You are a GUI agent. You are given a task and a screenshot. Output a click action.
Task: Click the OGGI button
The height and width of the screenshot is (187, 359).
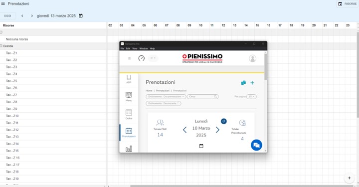(7, 16)
